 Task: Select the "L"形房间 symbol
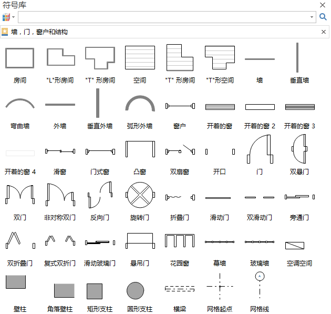click(x=60, y=57)
